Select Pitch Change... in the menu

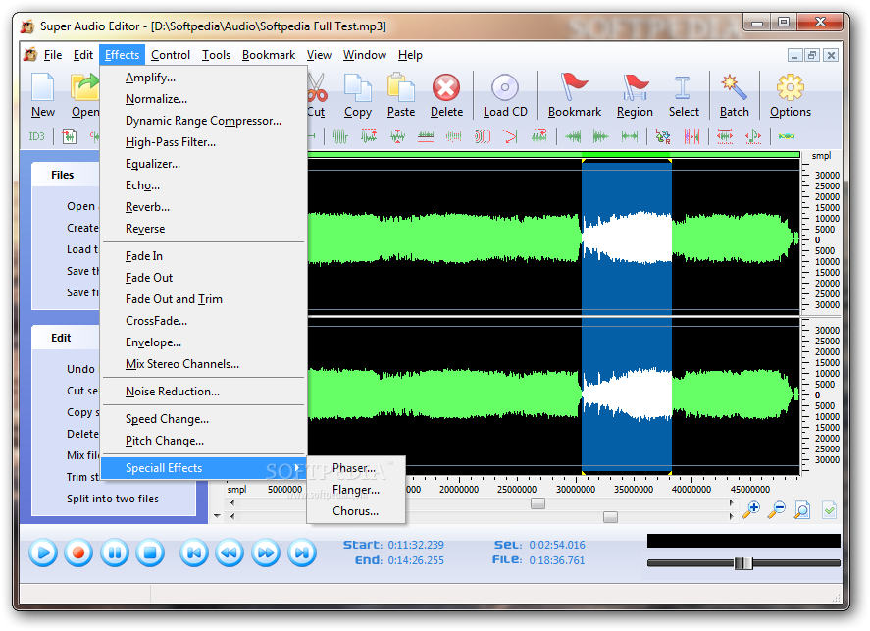point(204,441)
